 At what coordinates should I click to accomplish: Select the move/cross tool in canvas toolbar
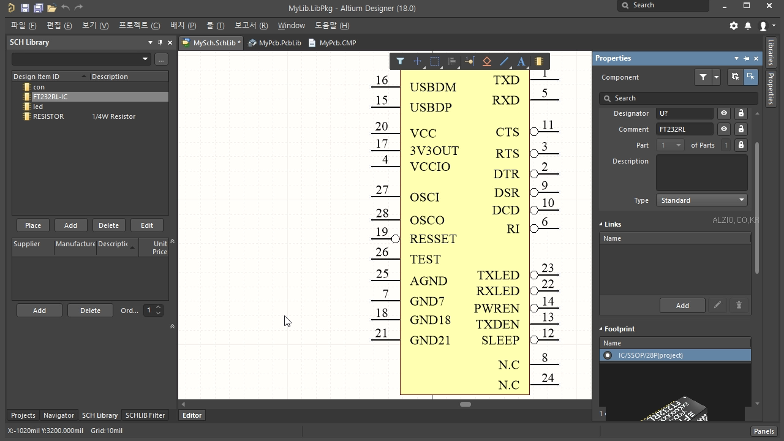click(x=417, y=61)
